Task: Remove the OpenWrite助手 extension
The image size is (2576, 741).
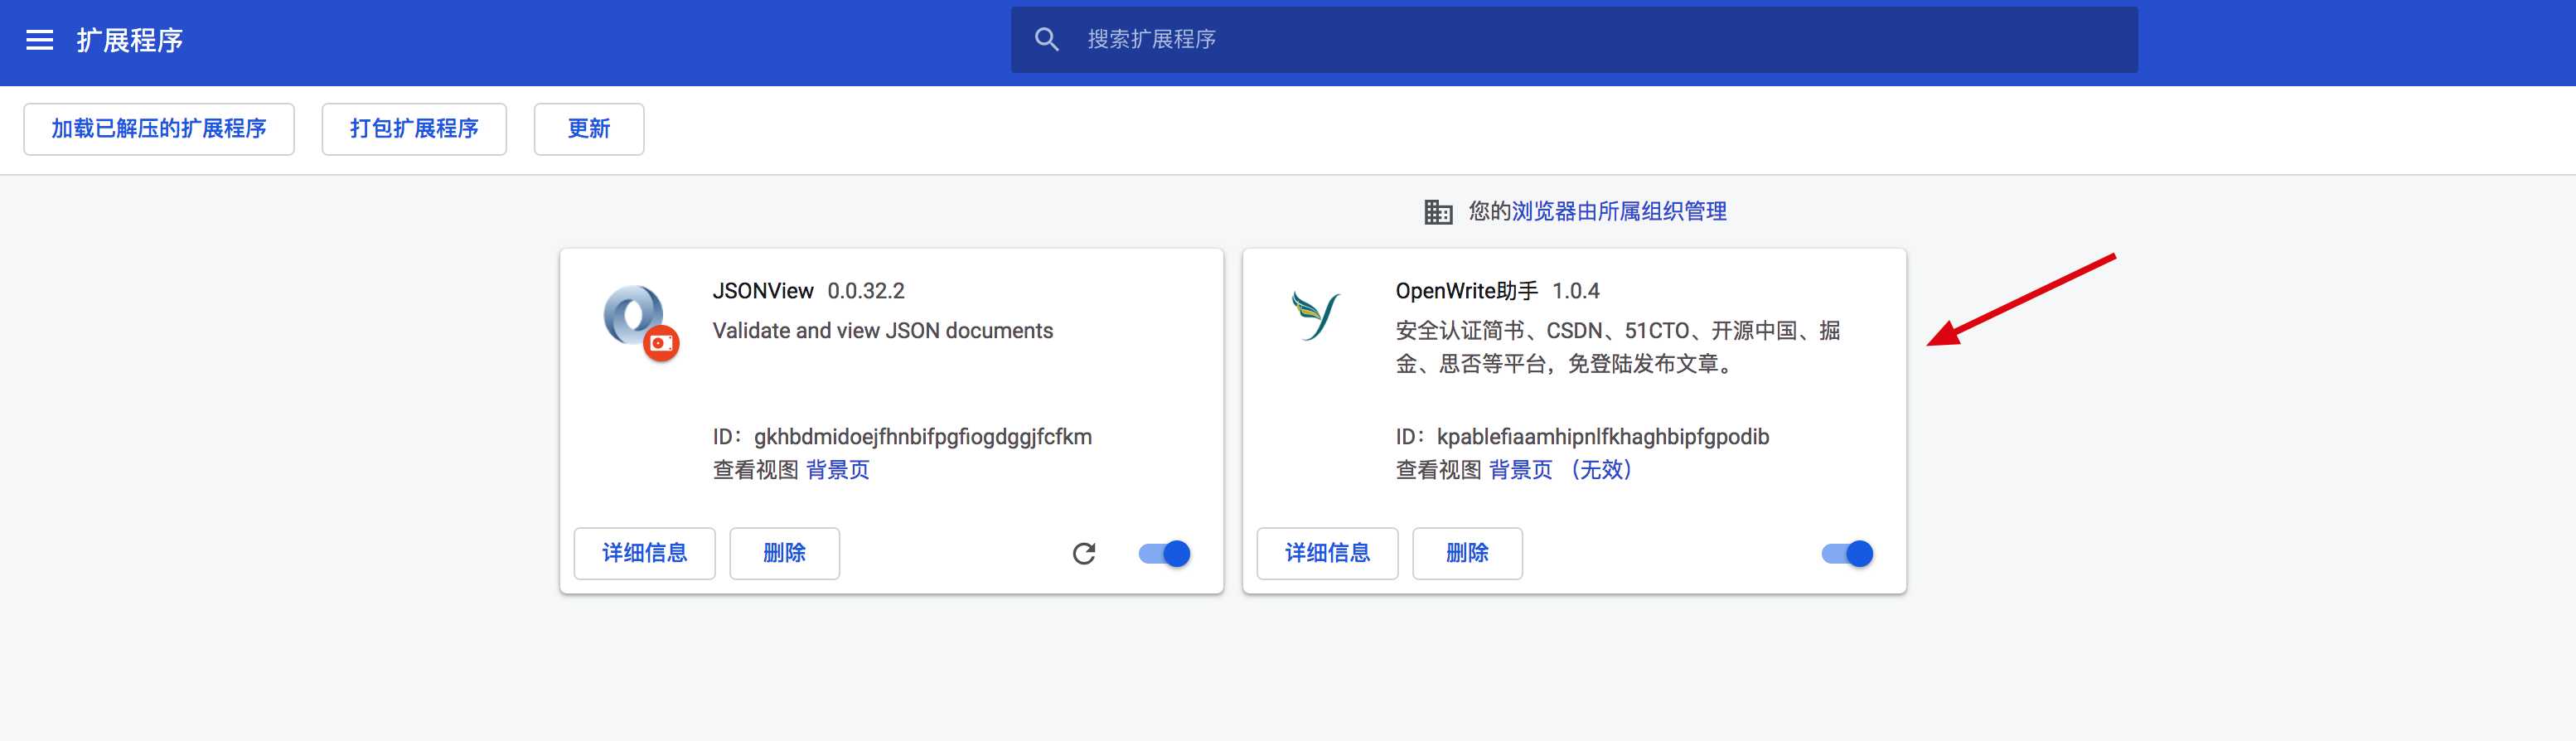Action: 1468,554
